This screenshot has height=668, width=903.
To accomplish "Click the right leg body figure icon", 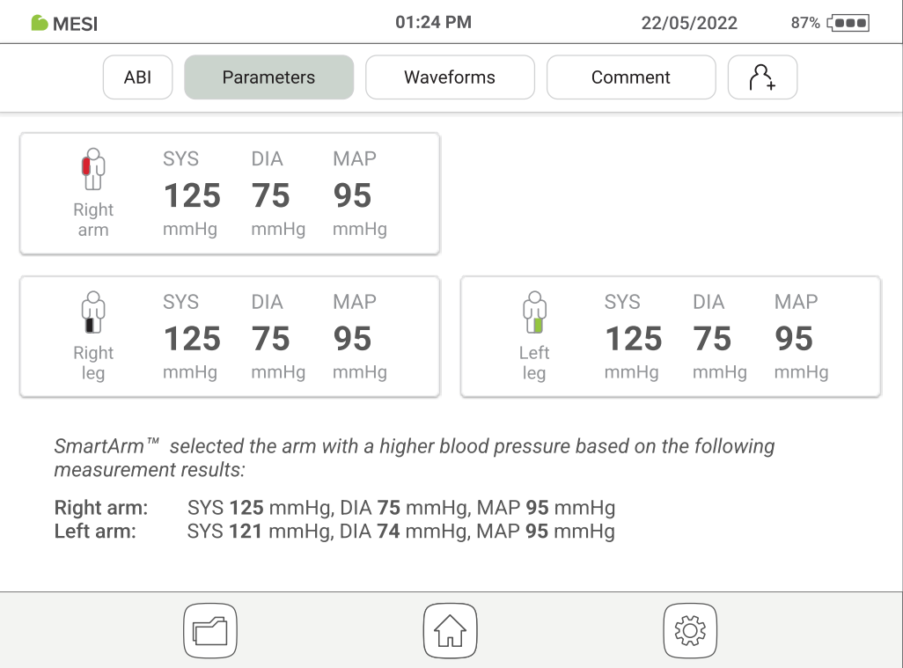I will coord(92,312).
